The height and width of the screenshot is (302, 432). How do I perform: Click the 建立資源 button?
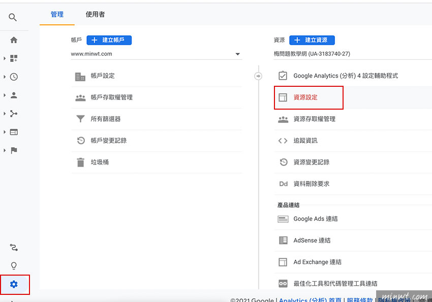pyautogui.click(x=312, y=40)
